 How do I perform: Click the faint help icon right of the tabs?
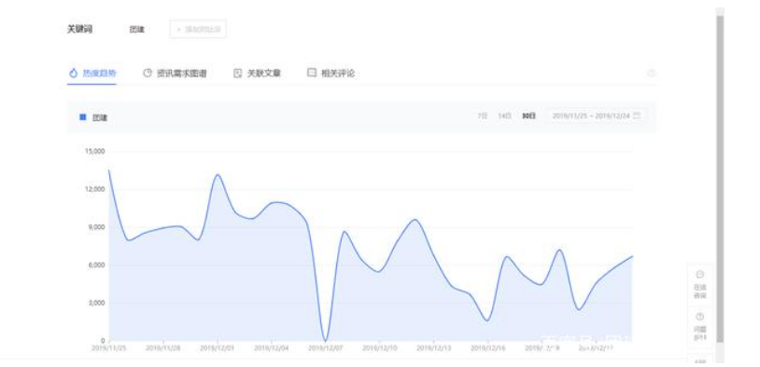[x=652, y=73]
